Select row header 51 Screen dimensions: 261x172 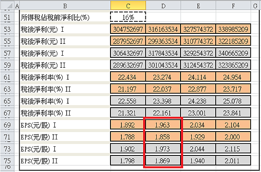click(x=7, y=17)
